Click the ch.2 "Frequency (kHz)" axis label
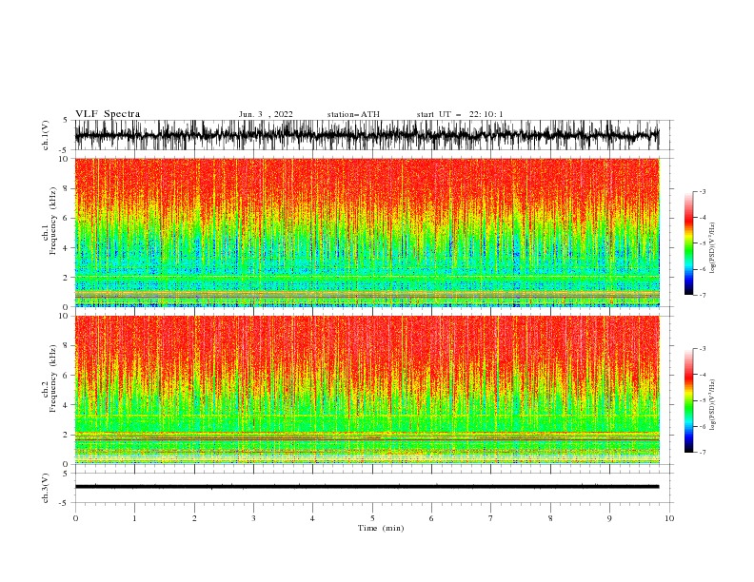The height and width of the screenshot is (582, 754). 53,378
